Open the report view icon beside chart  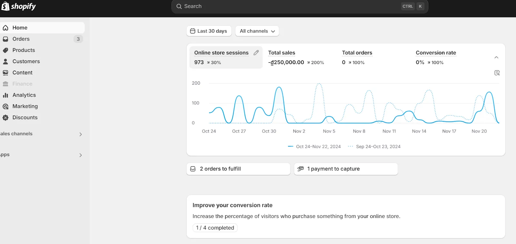[x=497, y=73]
